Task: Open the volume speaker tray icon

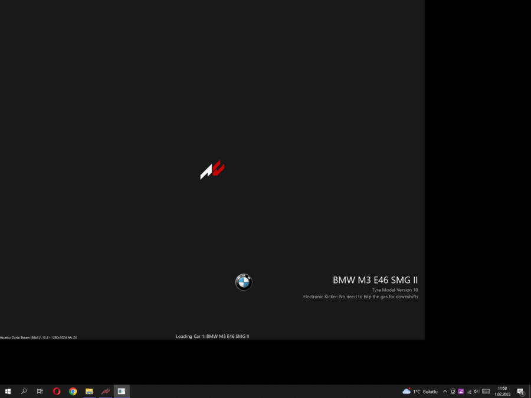Action: (477, 392)
